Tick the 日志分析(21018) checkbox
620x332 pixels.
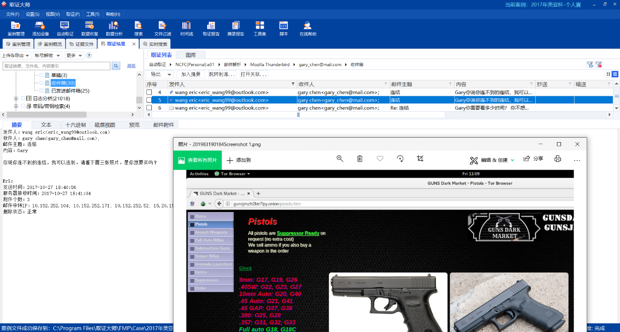pyautogui.click(x=23, y=99)
